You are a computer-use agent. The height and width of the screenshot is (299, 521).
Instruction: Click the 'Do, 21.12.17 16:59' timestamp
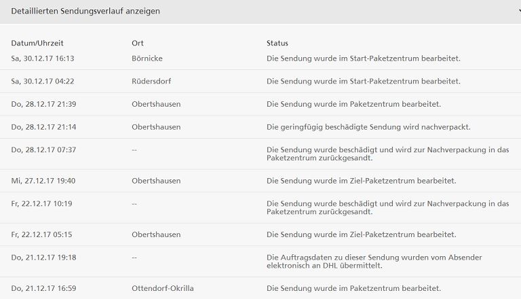[x=43, y=288]
